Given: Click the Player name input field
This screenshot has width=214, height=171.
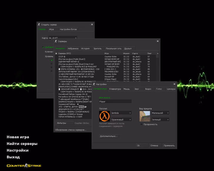Looking at the screenshot, I should [115, 102].
